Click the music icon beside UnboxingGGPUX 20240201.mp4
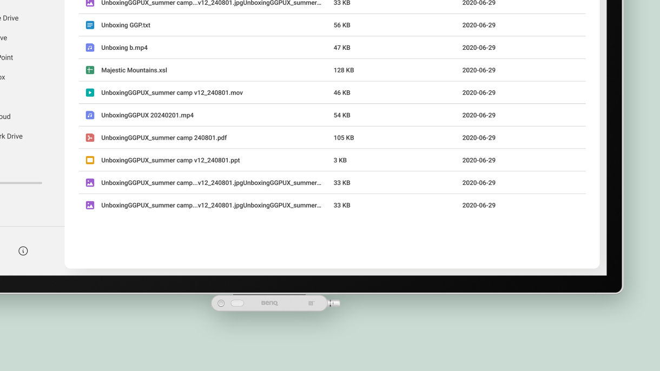 coord(90,115)
